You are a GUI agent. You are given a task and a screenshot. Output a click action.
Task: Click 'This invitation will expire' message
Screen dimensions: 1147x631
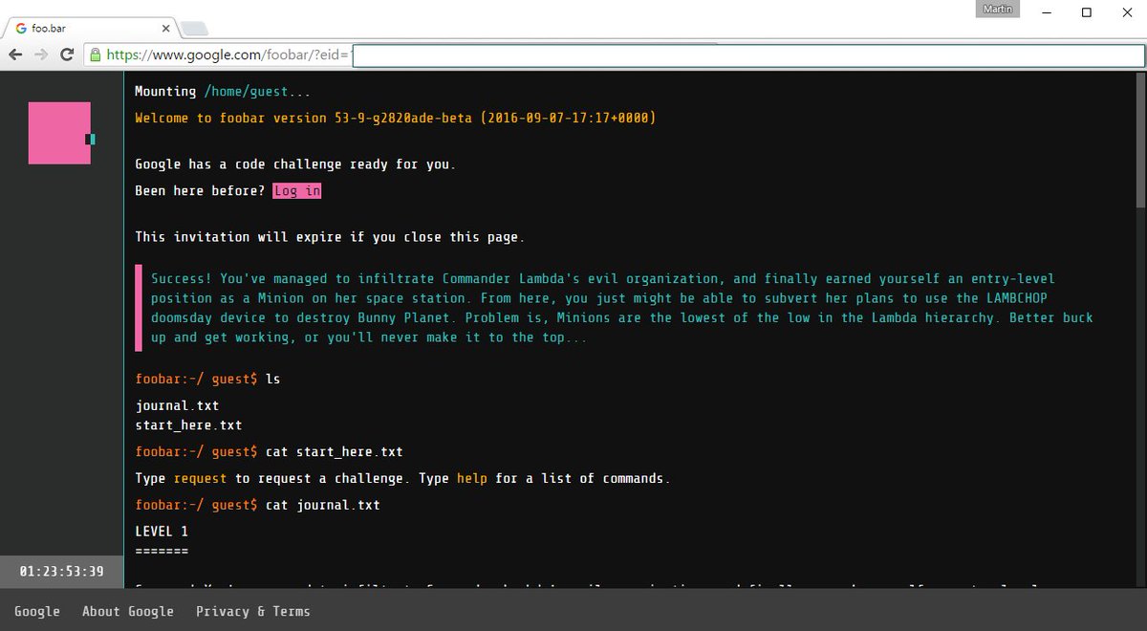click(x=330, y=237)
